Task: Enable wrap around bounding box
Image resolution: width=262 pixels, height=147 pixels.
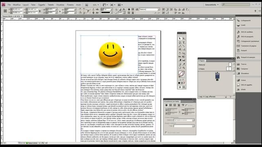Action: tap(170, 105)
